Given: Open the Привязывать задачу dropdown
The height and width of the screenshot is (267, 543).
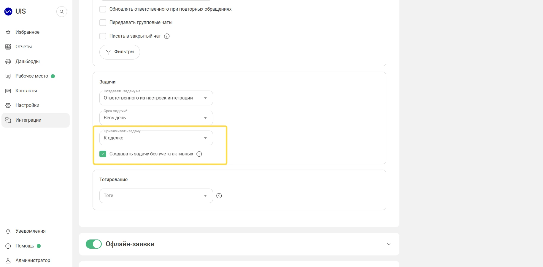Looking at the screenshot, I should pyautogui.click(x=156, y=138).
